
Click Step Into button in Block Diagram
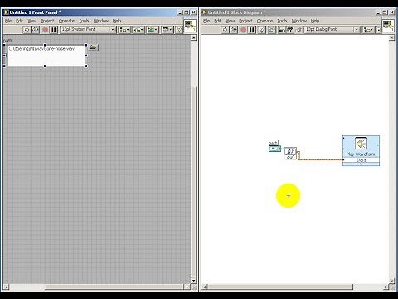tap(282, 30)
